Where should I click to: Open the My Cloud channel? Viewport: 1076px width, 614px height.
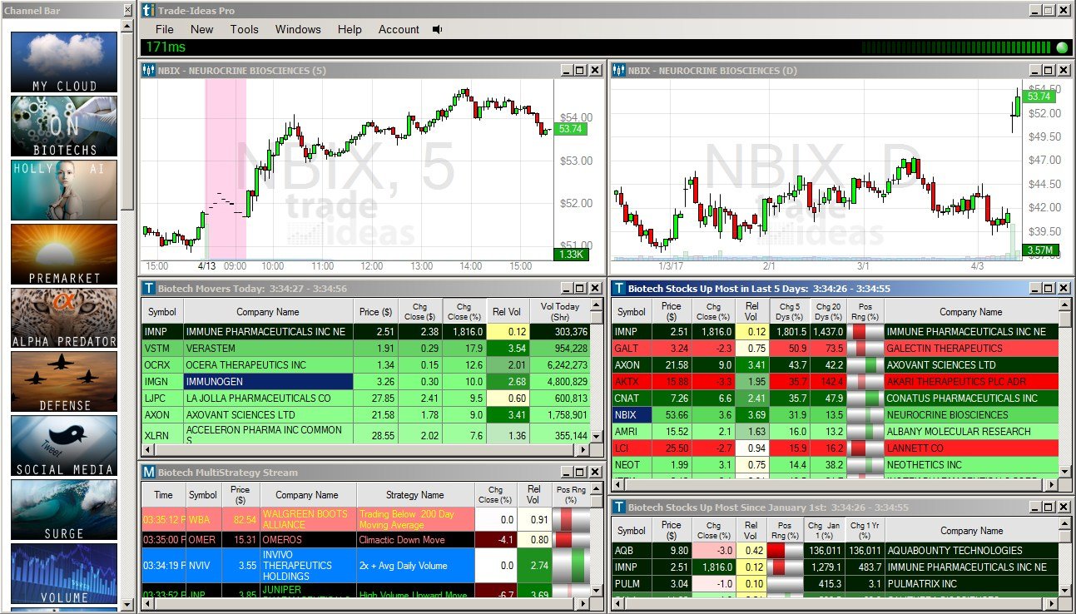[x=64, y=62]
